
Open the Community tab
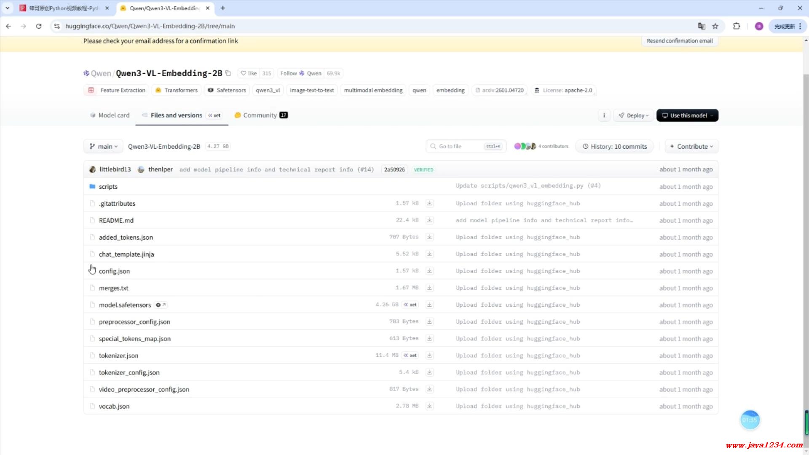(260, 115)
